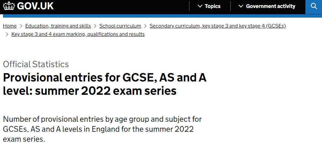Open the School curriculum breadcrumb link

[120, 26]
